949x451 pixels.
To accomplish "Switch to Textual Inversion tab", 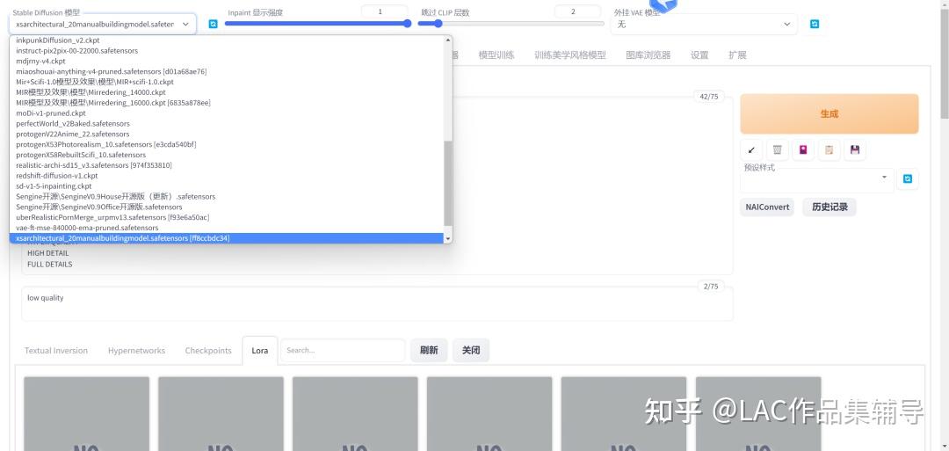I will click(56, 351).
